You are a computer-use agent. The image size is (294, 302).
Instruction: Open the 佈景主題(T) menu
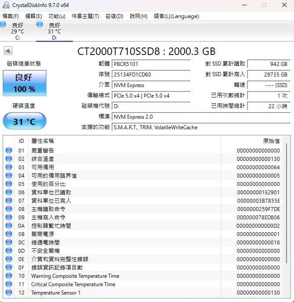[85, 16]
